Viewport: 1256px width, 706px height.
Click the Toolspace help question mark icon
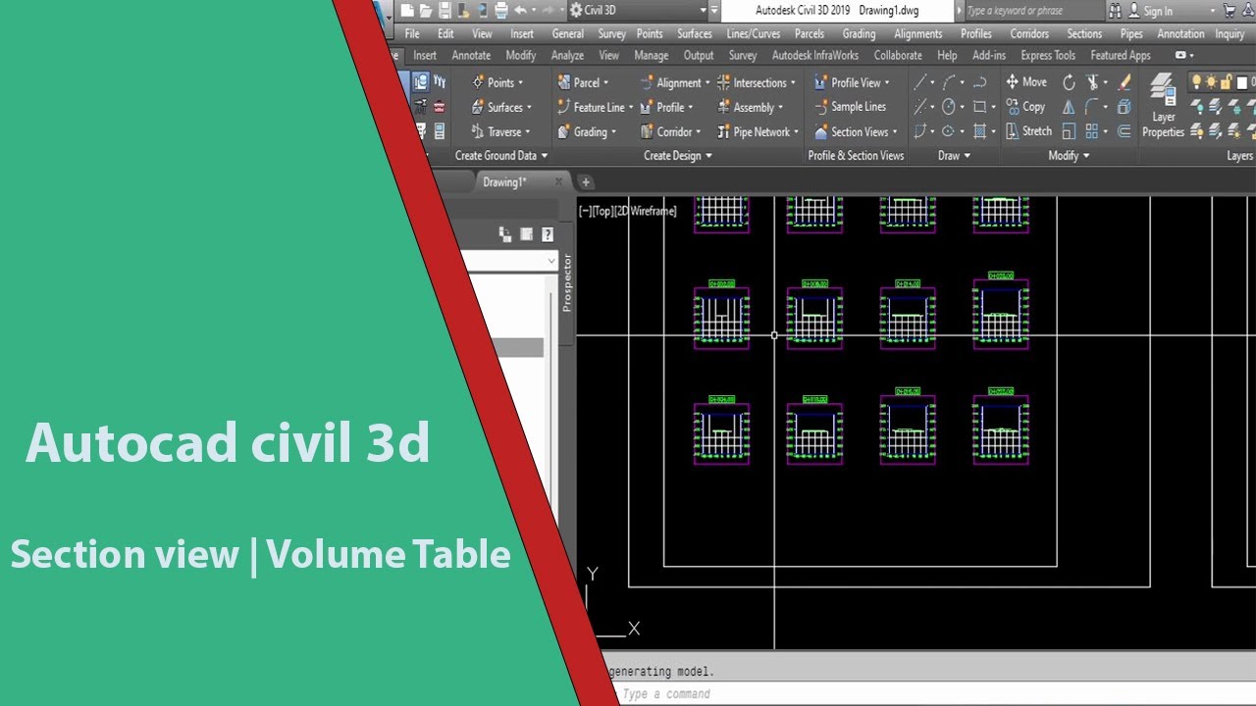[548, 234]
